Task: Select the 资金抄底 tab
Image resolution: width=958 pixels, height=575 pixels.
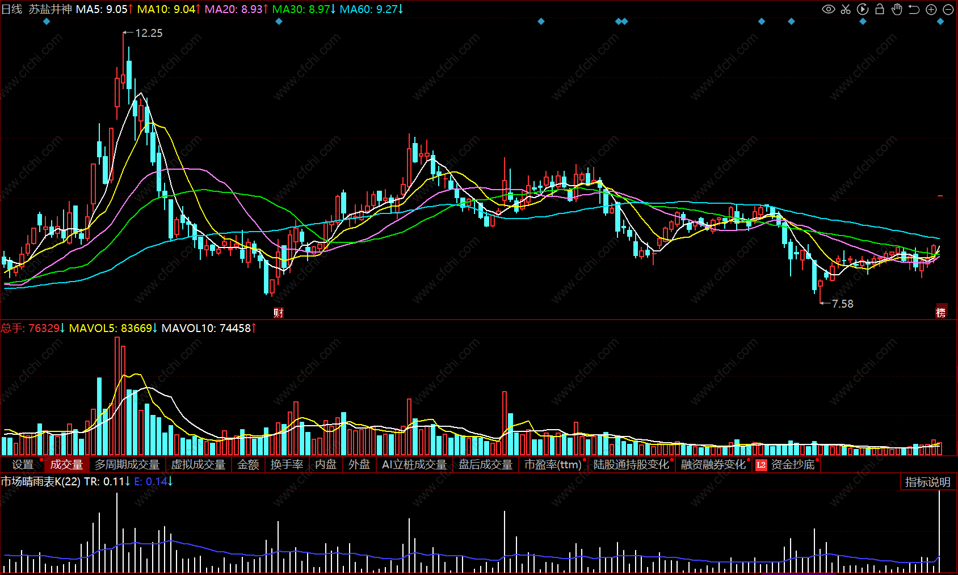Action: pyautogui.click(x=793, y=465)
